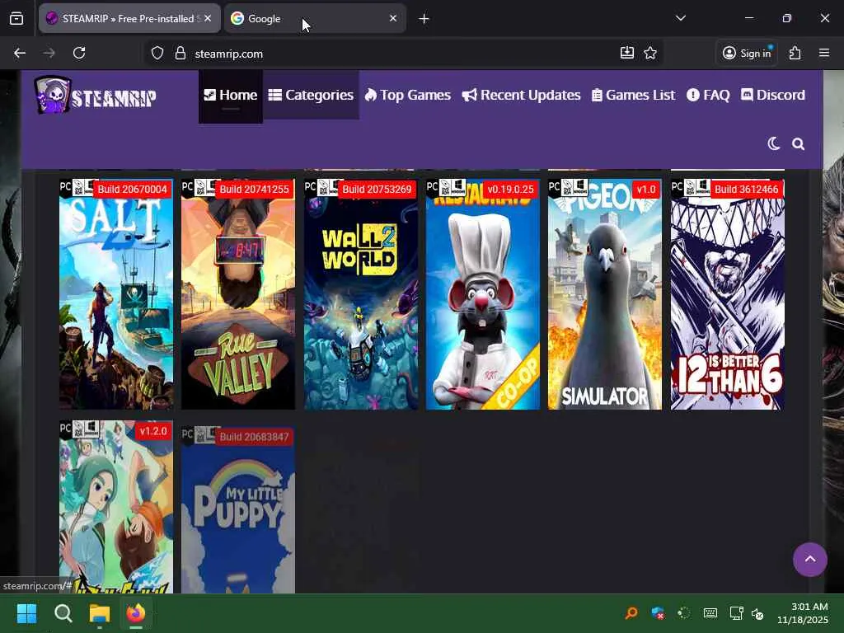Click the forward navigation arrow

49,53
